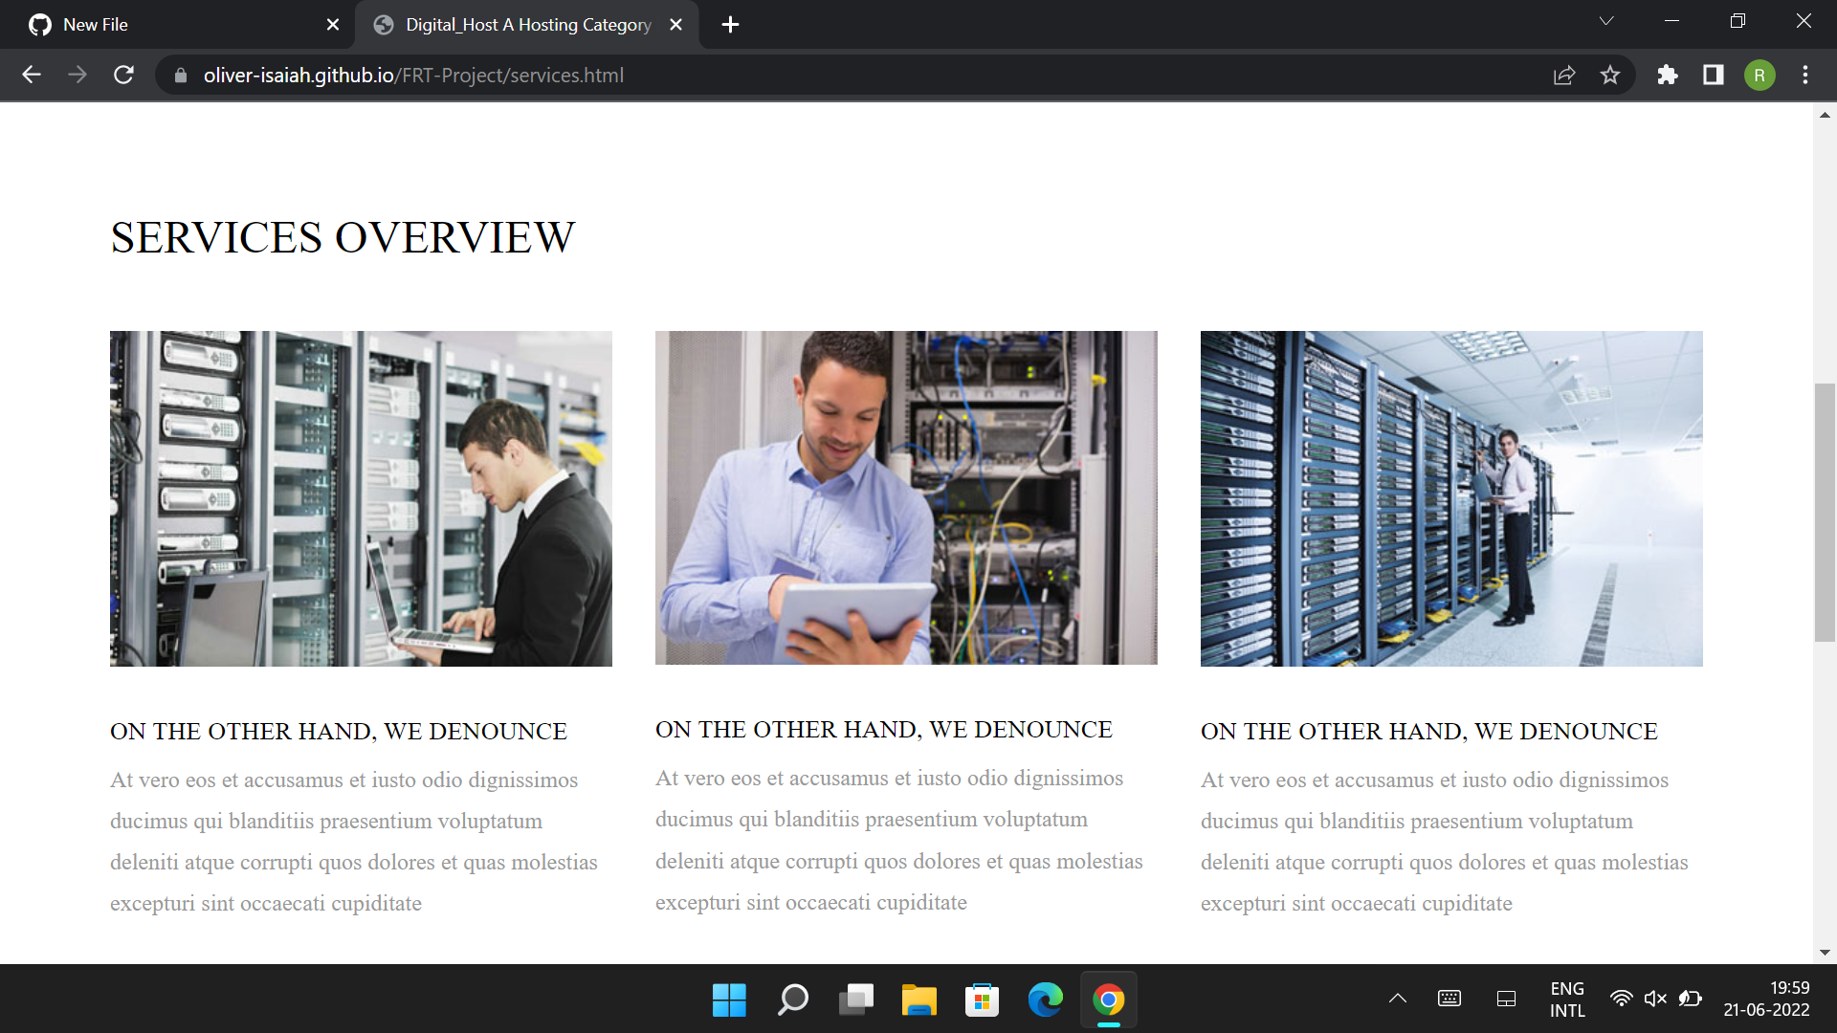Viewport: 1837px width, 1033px height.
Task: Open the Extensions puzzle icon
Action: 1668,75
